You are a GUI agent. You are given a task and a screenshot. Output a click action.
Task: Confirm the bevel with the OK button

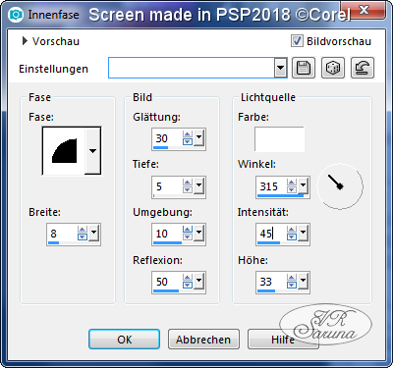pos(124,340)
